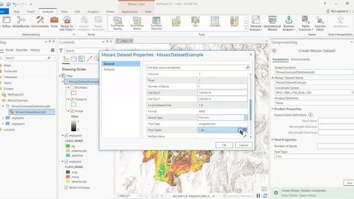Click the Number of Bands value field

point(222,86)
